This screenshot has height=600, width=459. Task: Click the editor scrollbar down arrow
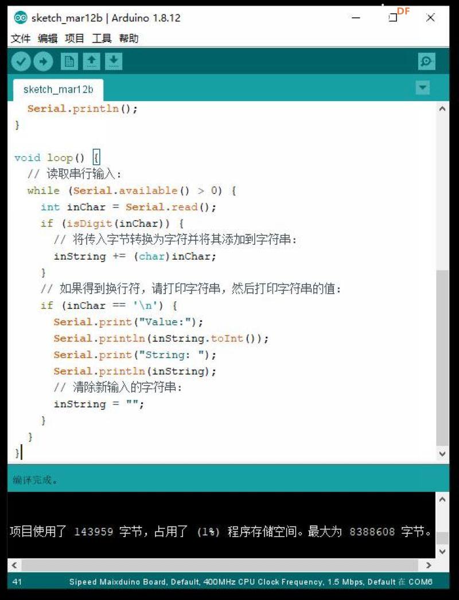pyautogui.click(x=442, y=454)
